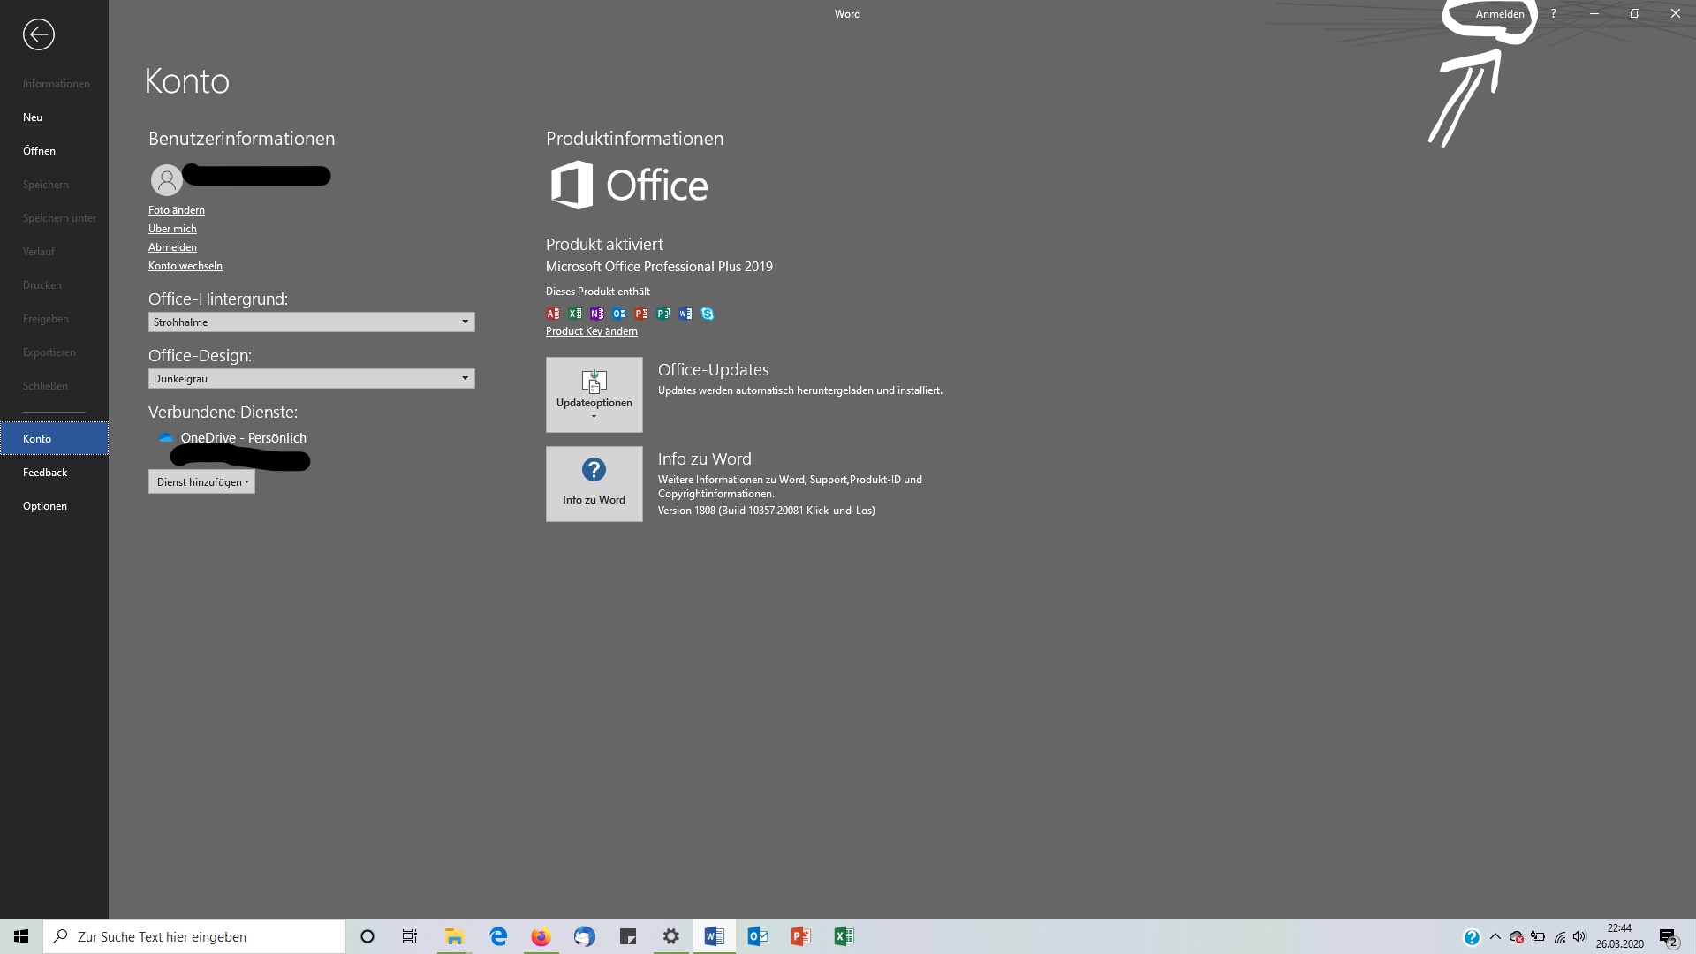The image size is (1696, 954).
Task: Click the OneDrive sync error tray icon
Action: [x=1517, y=936]
